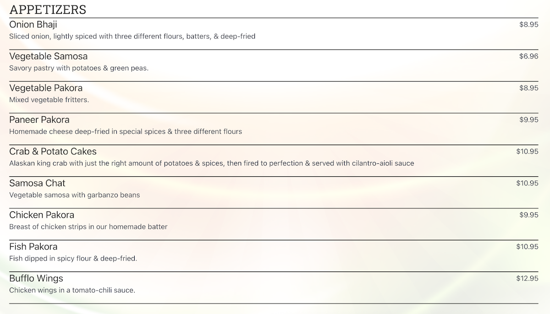Select the Paneer Pakora dish
Viewport: 550px width, 314px height.
tap(39, 120)
